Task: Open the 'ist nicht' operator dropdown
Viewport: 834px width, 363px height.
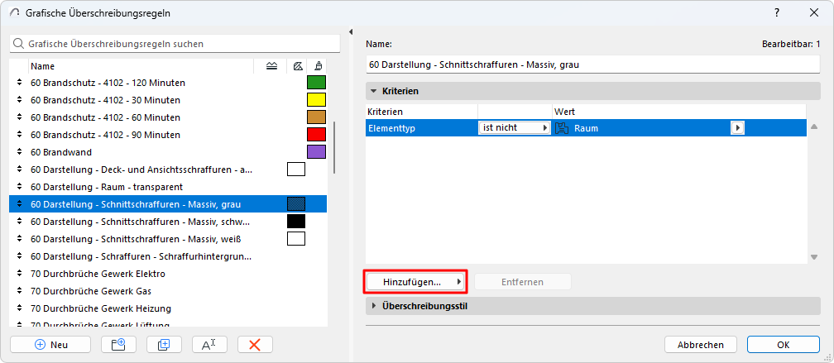Action: click(x=515, y=127)
